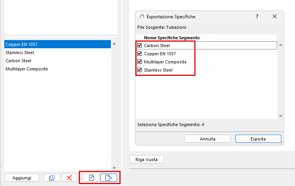The image size is (295, 186).
Task: Click the down arrow of the left list scrollbar
Action: pos(114,168)
